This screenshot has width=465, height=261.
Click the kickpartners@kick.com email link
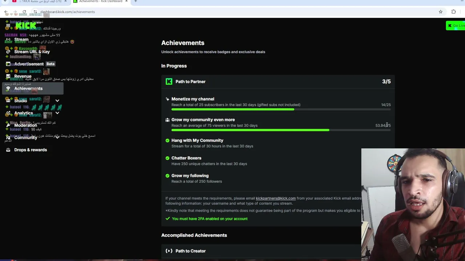pyautogui.click(x=276, y=198)
